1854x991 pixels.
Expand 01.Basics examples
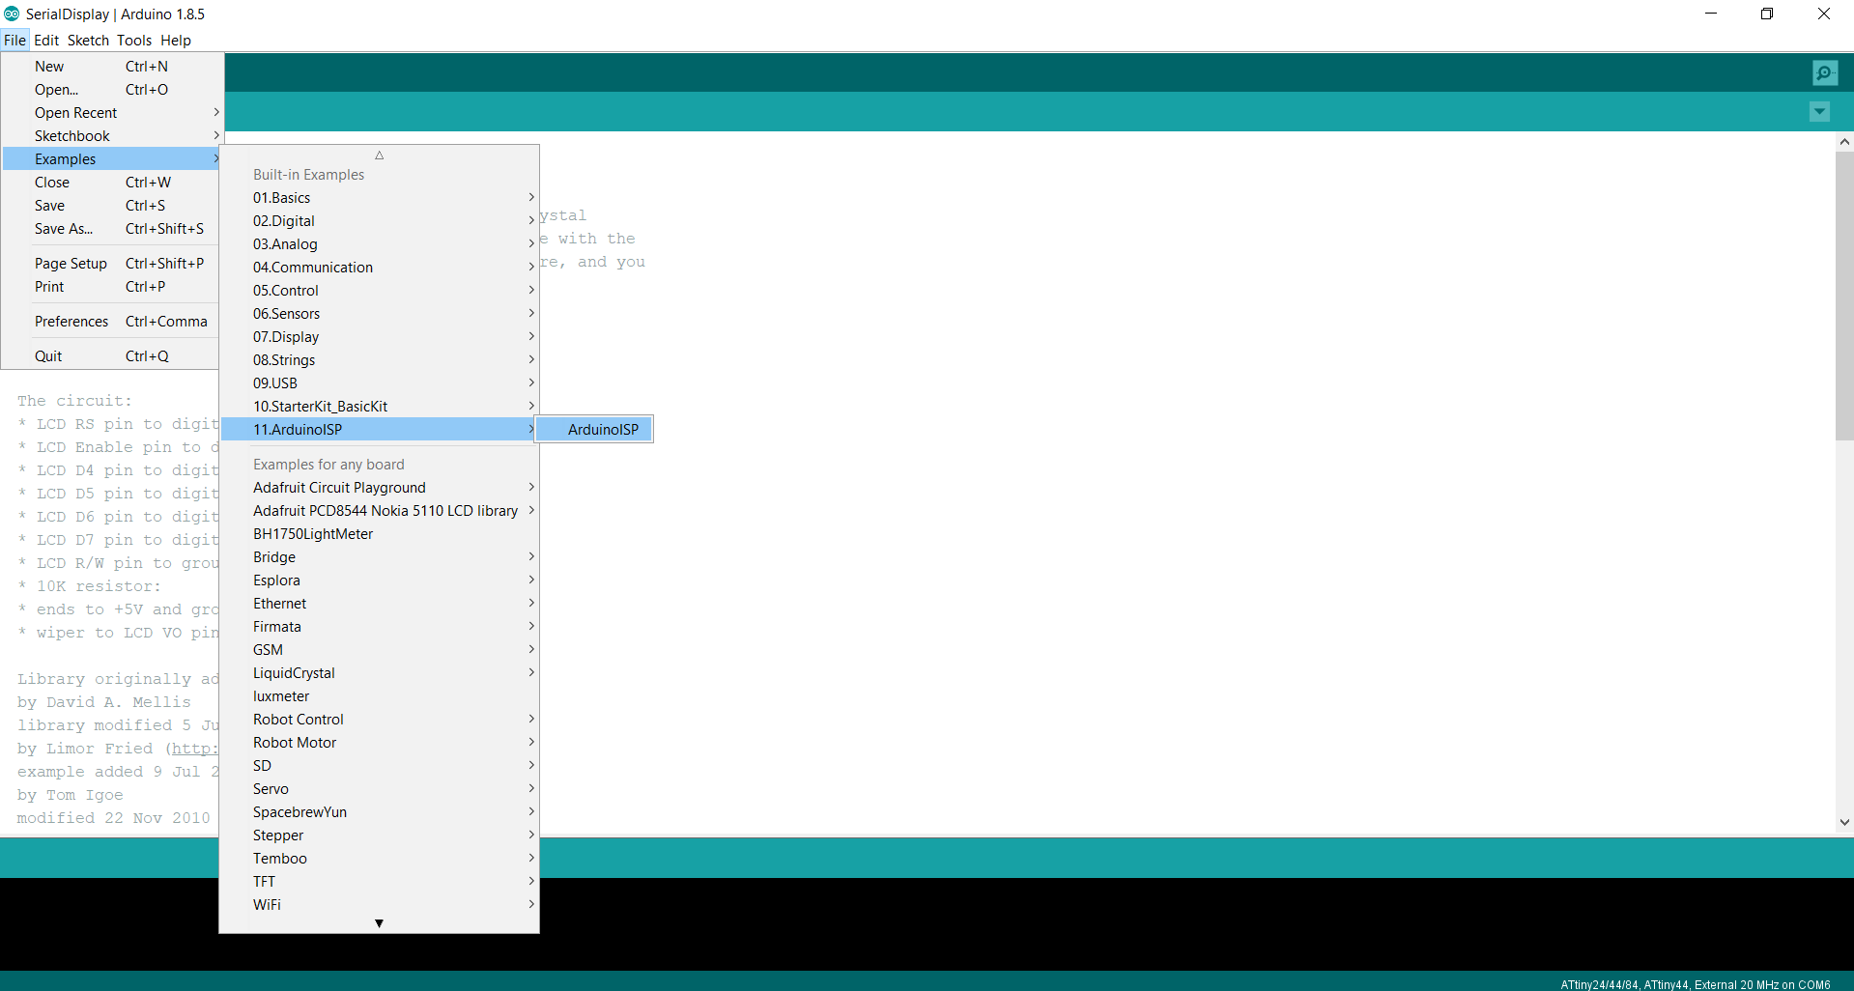tap(380, 198)
